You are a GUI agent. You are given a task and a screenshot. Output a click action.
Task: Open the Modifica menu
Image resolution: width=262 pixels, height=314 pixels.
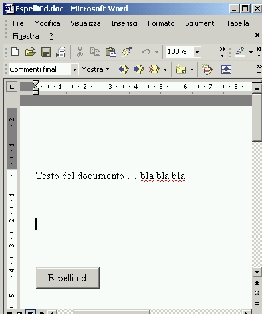[47, 23]
